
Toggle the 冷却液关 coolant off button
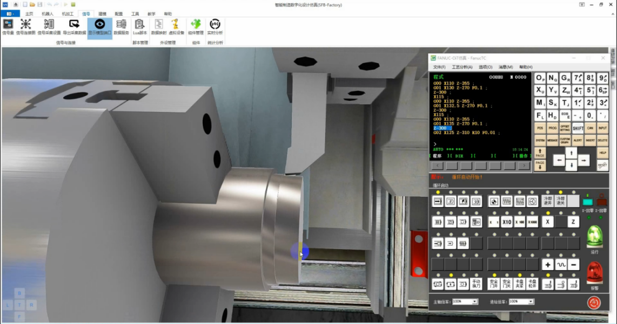(x=560, y=201)
